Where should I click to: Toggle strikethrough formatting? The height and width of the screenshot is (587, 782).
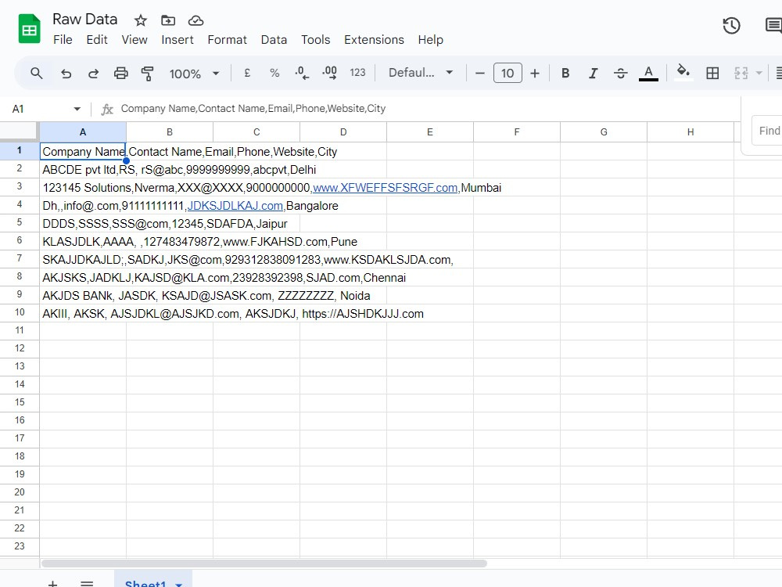click(620, 74)
